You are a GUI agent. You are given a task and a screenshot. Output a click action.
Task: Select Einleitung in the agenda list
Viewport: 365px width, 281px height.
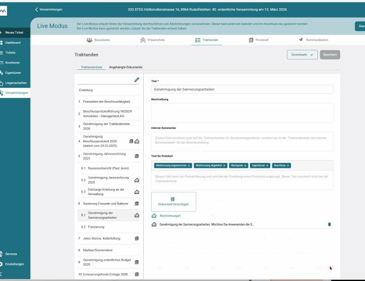click(x=109, y=90)
